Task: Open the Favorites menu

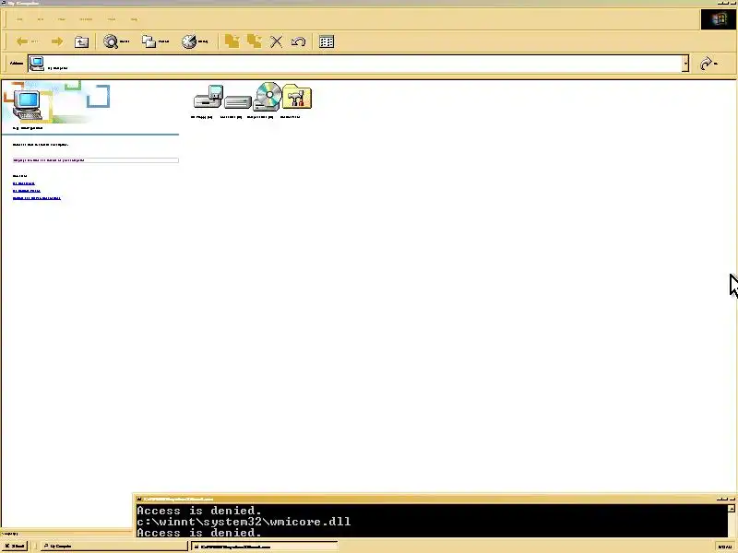Action: tap(86, 19)
